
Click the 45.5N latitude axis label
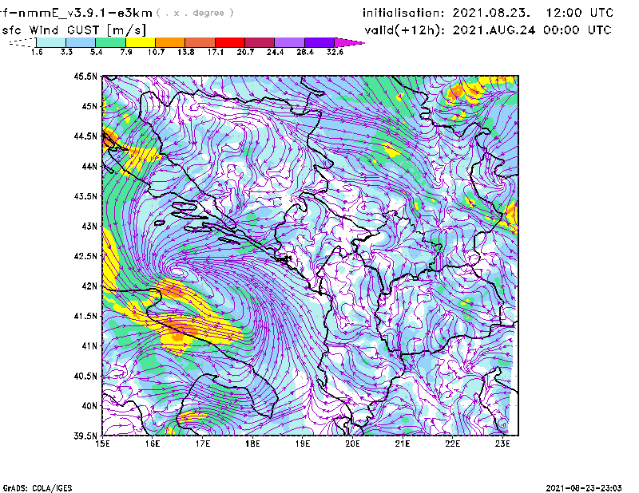(85, 77)
